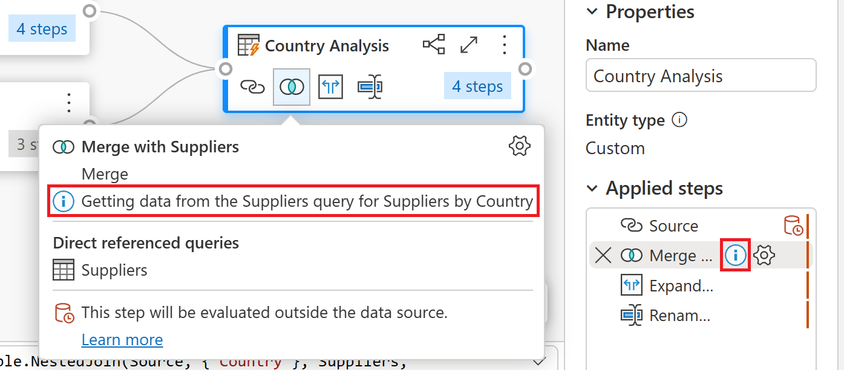Click the info icon beside the Merge step
844x370 pixels.
735,255
